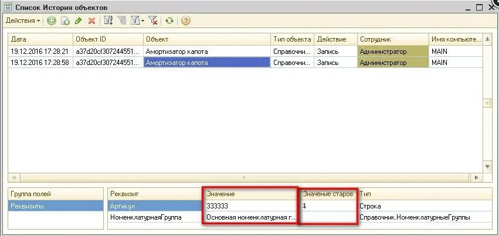
Task: Disable filter with the funnel-cross icon
Action: click(153, 21)
